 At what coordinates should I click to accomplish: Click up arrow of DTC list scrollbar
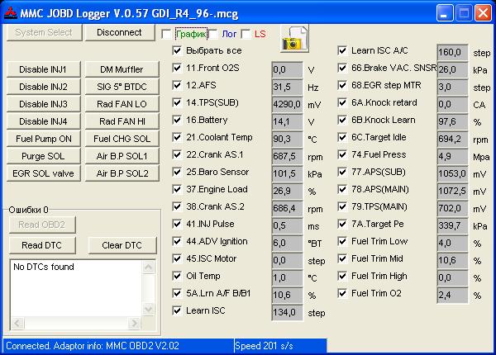(148, 267)
